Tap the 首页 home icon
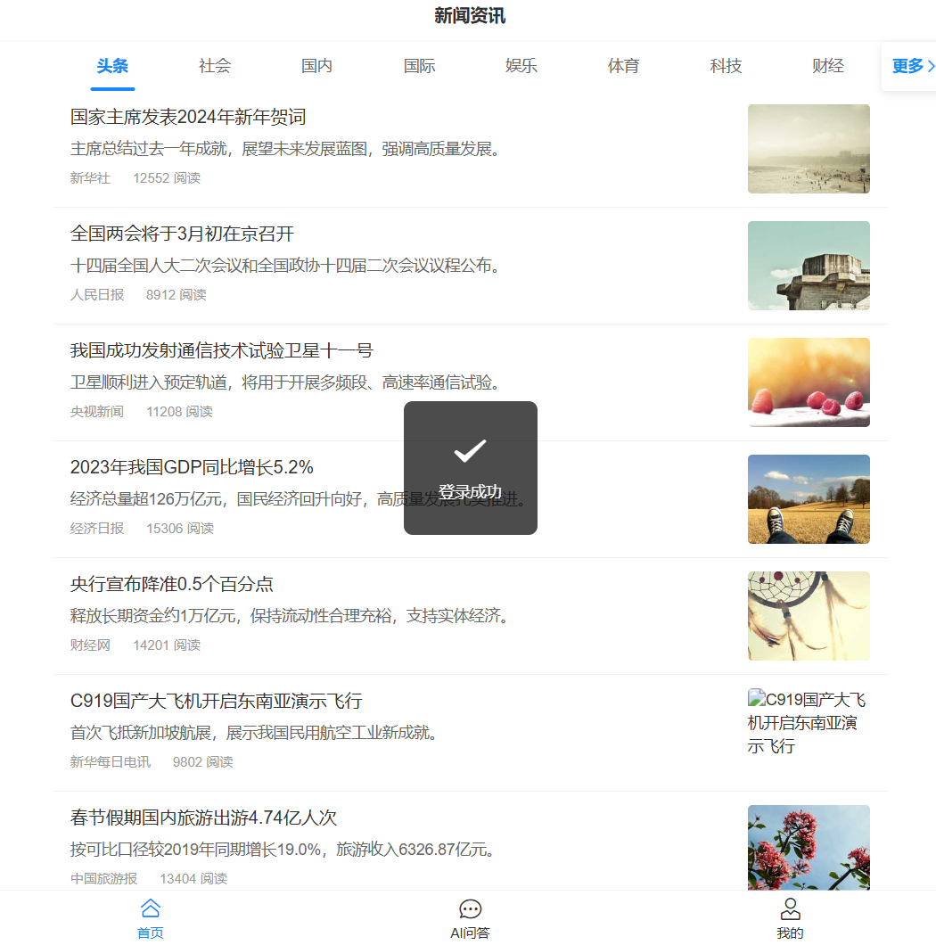The image size is (936, 945). point(151,909)
